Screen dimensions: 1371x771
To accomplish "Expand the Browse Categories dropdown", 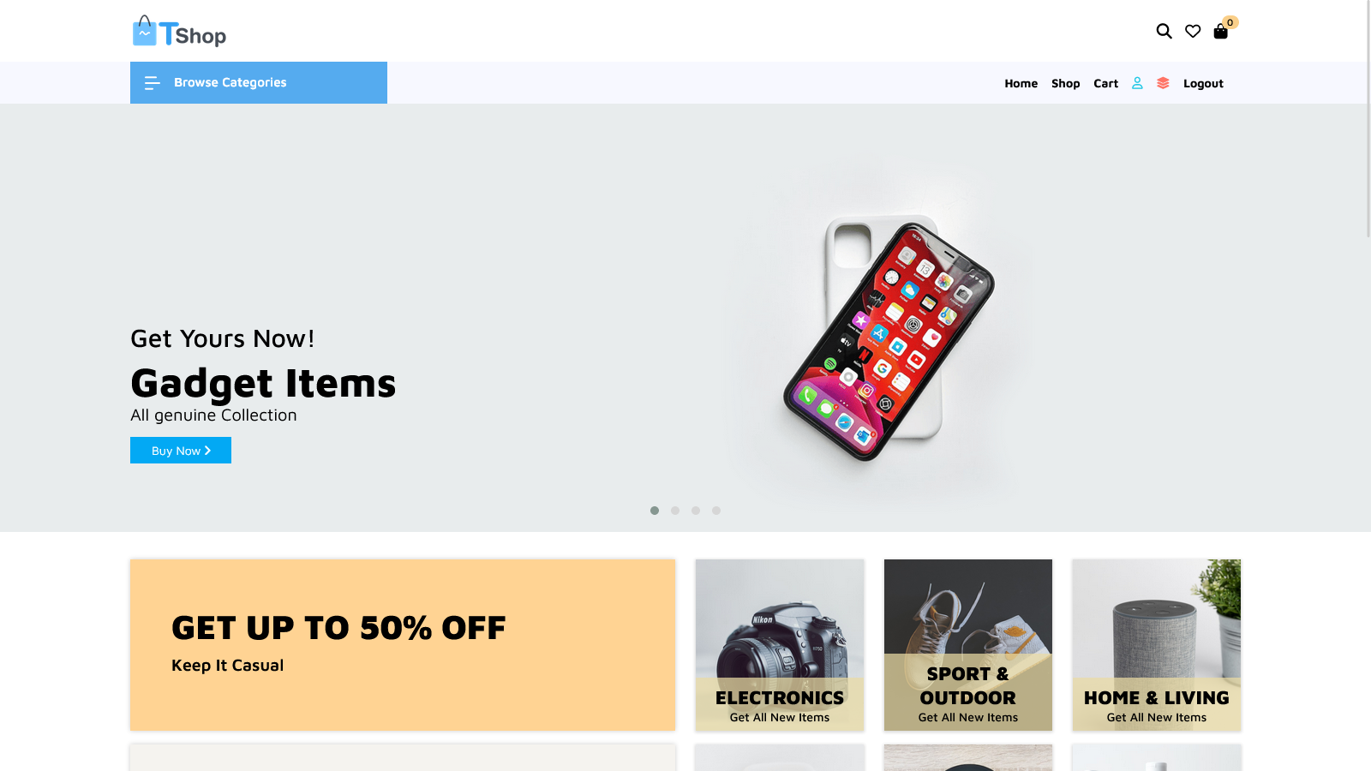I will coord(259,83).
